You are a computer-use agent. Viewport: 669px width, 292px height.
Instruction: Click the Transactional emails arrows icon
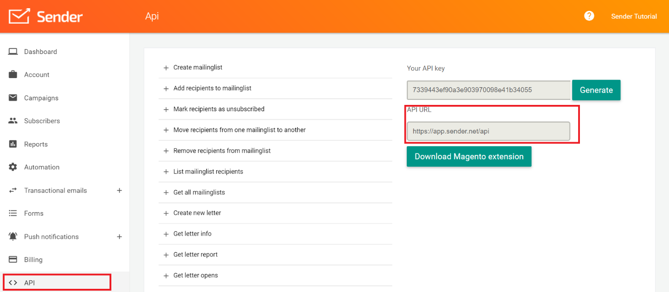point(13,190)
